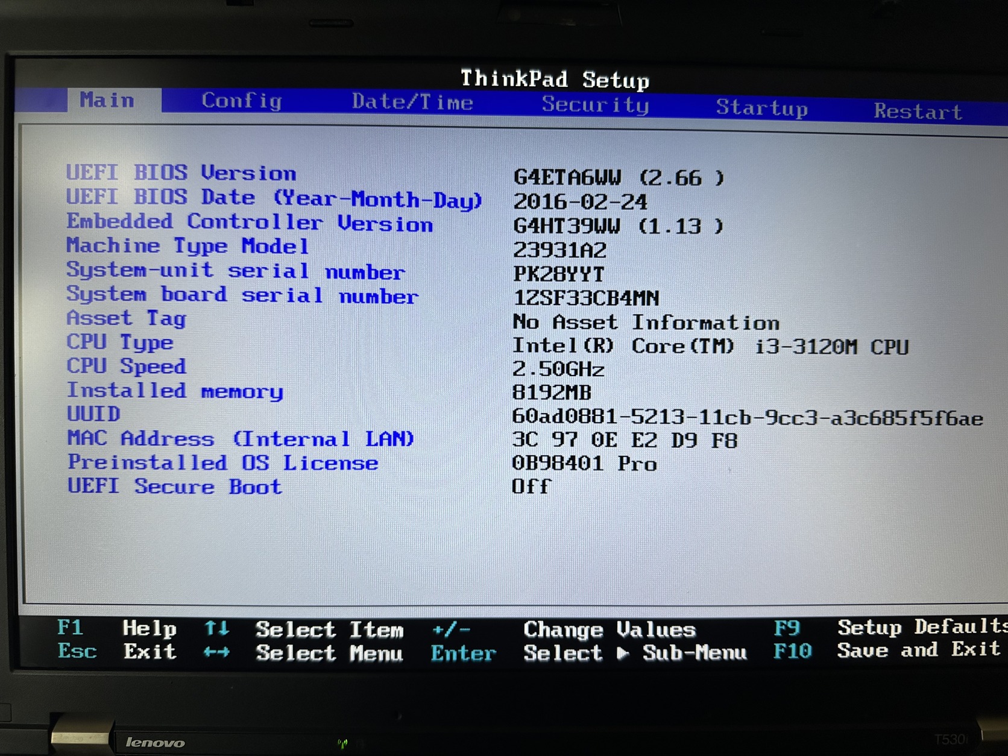1008x756 pixels.
Task: Select MAC address 3C 97 0E E2 D9 F8
Action: pos(625,441)
